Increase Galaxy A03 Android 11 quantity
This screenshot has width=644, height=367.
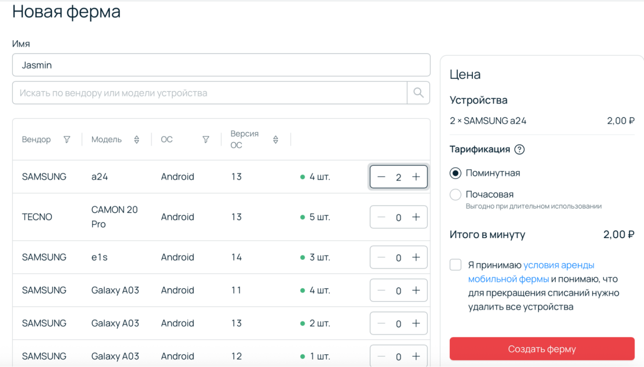pos(416,290)
